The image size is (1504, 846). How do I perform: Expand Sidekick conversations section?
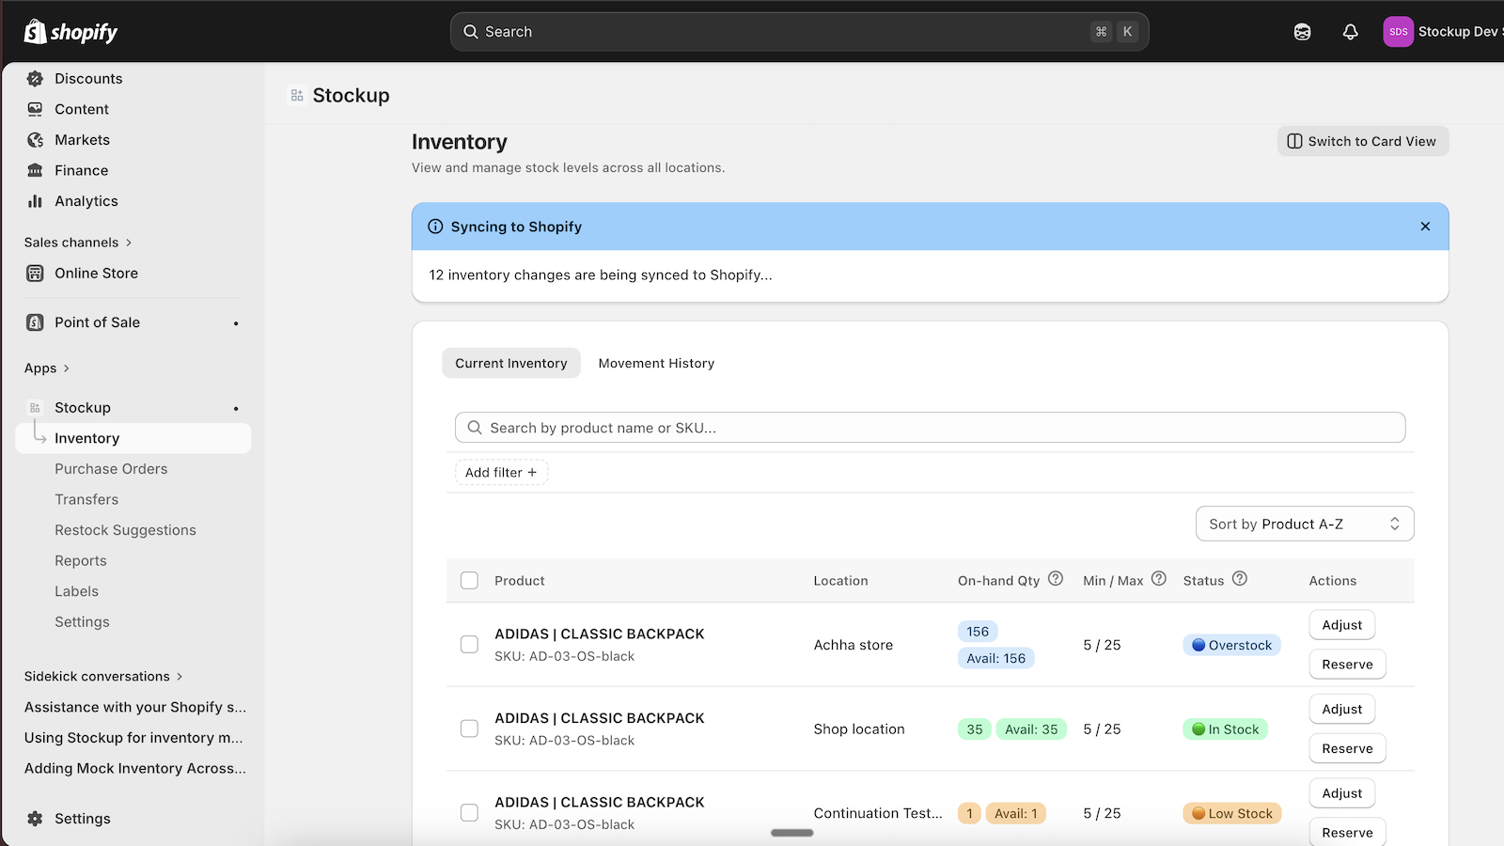click(x=103, y=677)
